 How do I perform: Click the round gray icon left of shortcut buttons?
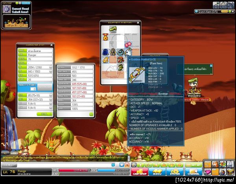coord(134,165)
